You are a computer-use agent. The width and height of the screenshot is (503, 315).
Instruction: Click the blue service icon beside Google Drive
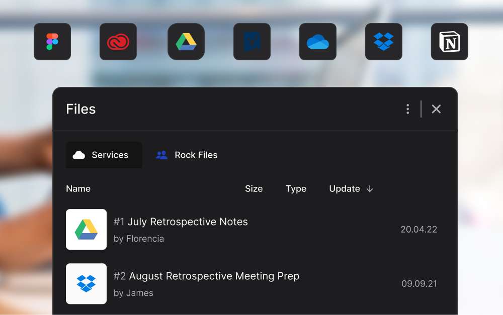252,42
